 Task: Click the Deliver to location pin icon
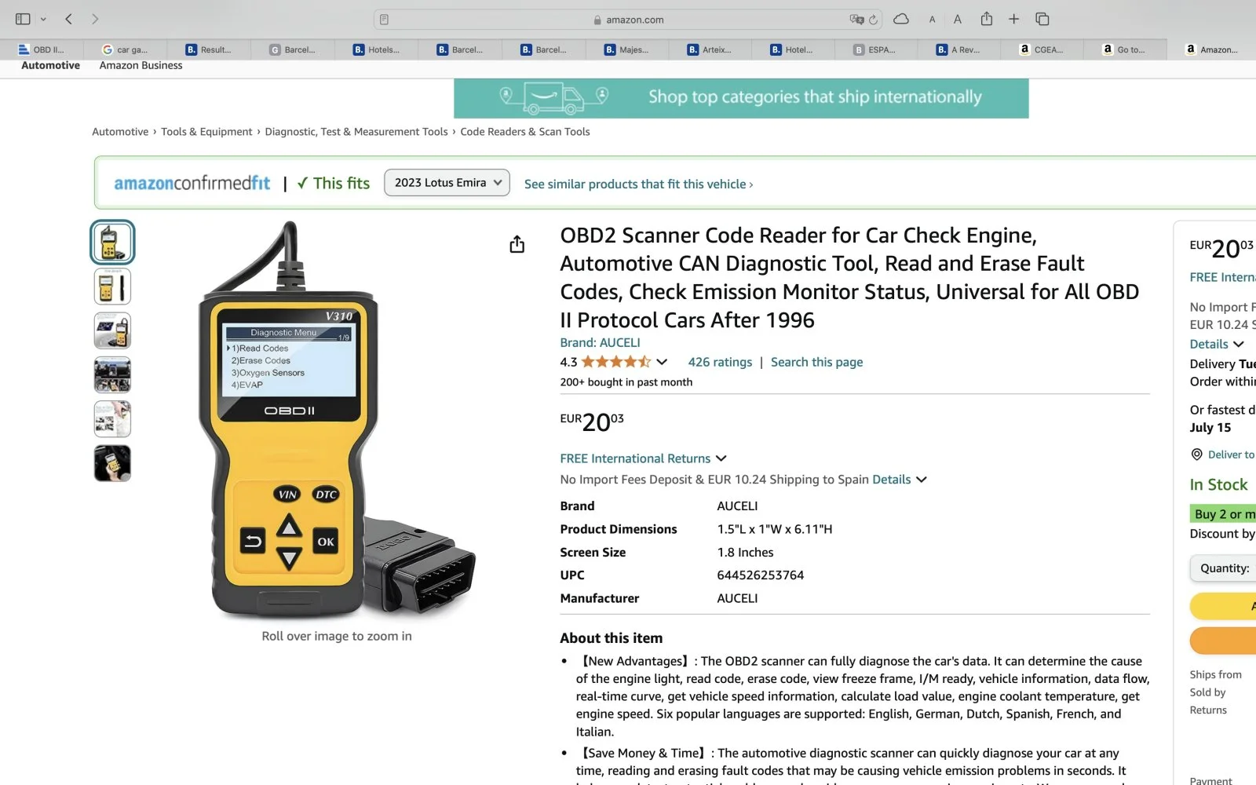tap(1196, 455)
